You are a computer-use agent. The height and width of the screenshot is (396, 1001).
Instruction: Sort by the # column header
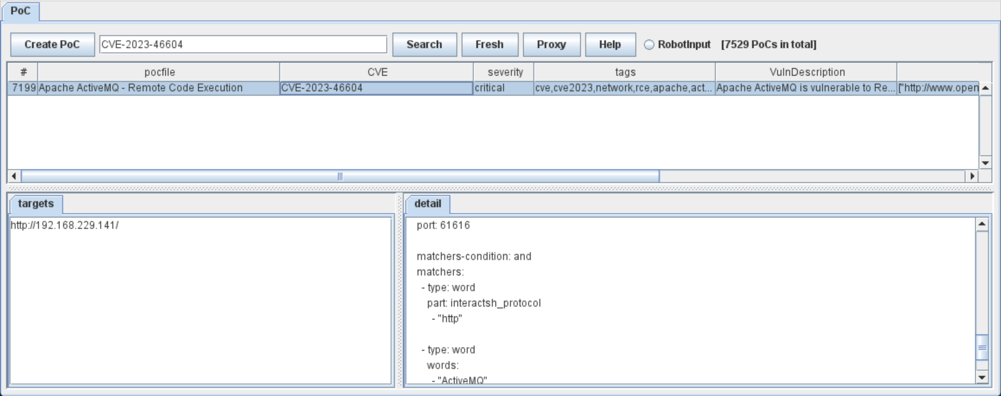coord(23,72)
